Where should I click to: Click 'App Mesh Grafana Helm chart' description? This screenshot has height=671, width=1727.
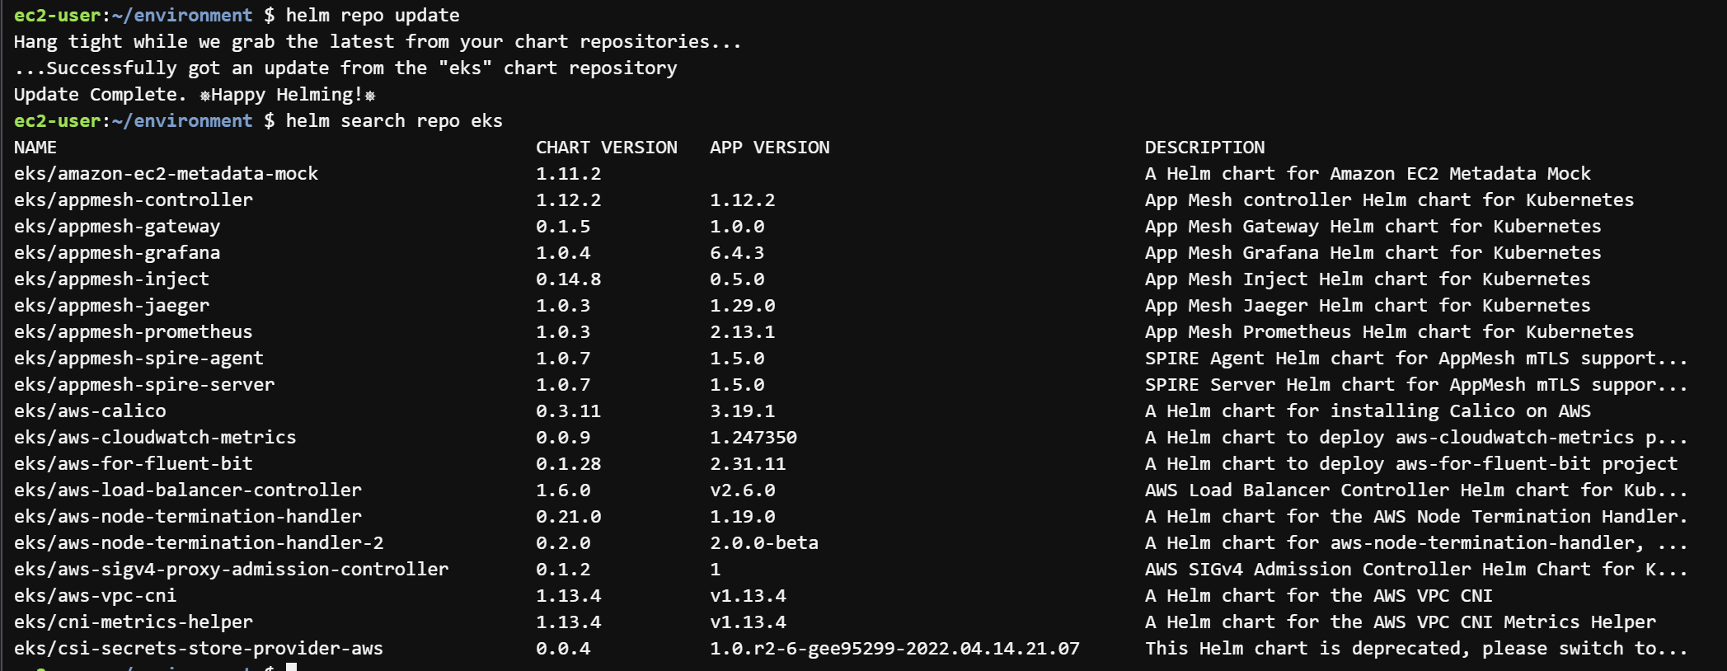coord(1373,253)
